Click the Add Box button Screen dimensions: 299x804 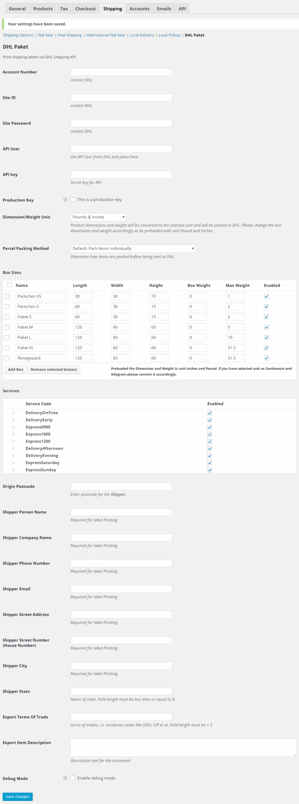click(16, 370)
